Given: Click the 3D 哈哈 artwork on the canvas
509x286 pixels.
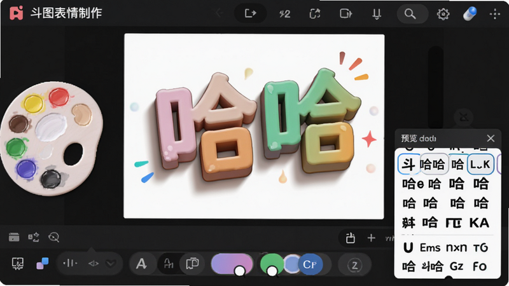Looking at the screenshot, I should (258, 123).
